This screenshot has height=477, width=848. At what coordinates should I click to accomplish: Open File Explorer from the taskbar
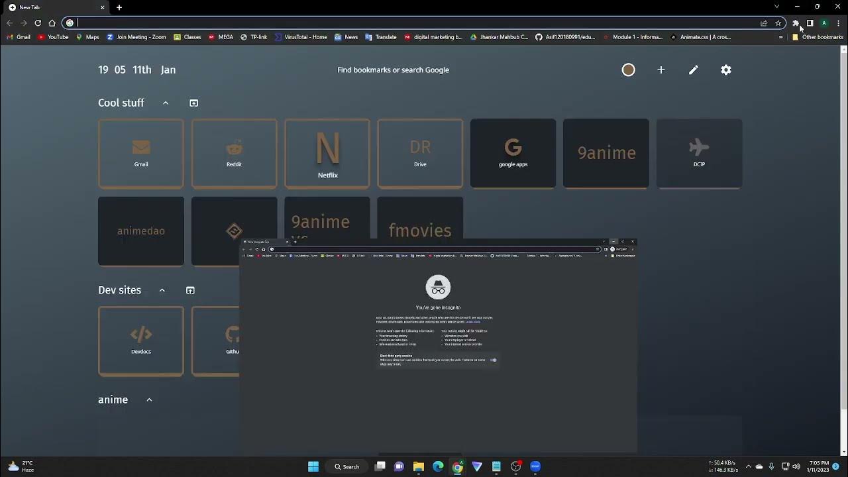coord(419,466)
